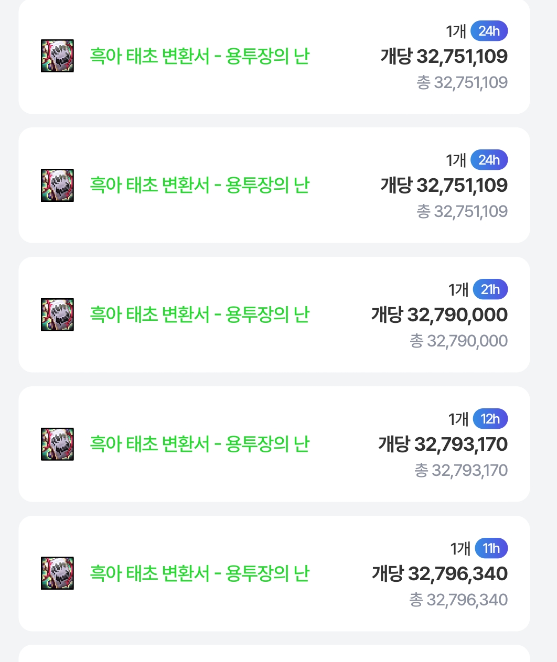Tap the item icon of the second 24h listing
This screenshot has height=662, width=557.
[x=57, y=185]
